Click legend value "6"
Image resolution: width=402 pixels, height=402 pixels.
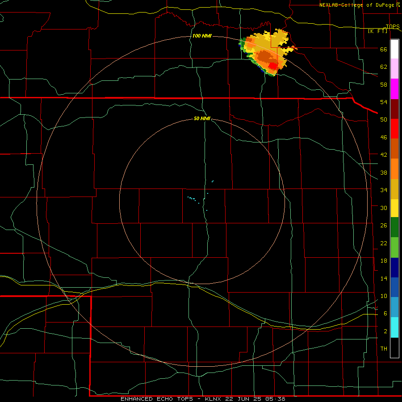click(385, 313)
